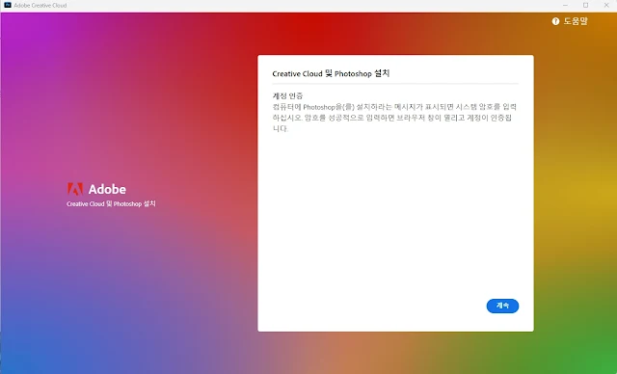Close the Adobe Creative Cloud window
This screenshot has height=374, width=617.
tap(606, 5)
